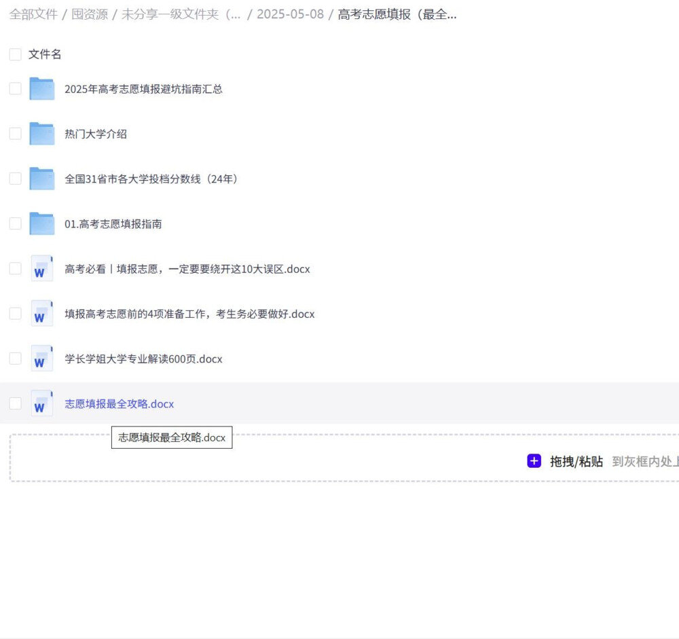The image size is (679, 639).
Task: Click the 全部文件 breadcrumb link
Action: pos(33,14)
